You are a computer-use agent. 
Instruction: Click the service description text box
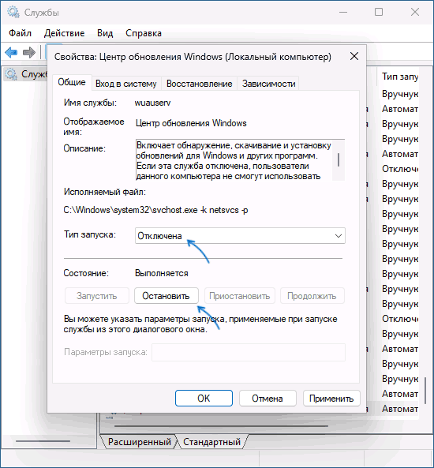tap(240, 159)
